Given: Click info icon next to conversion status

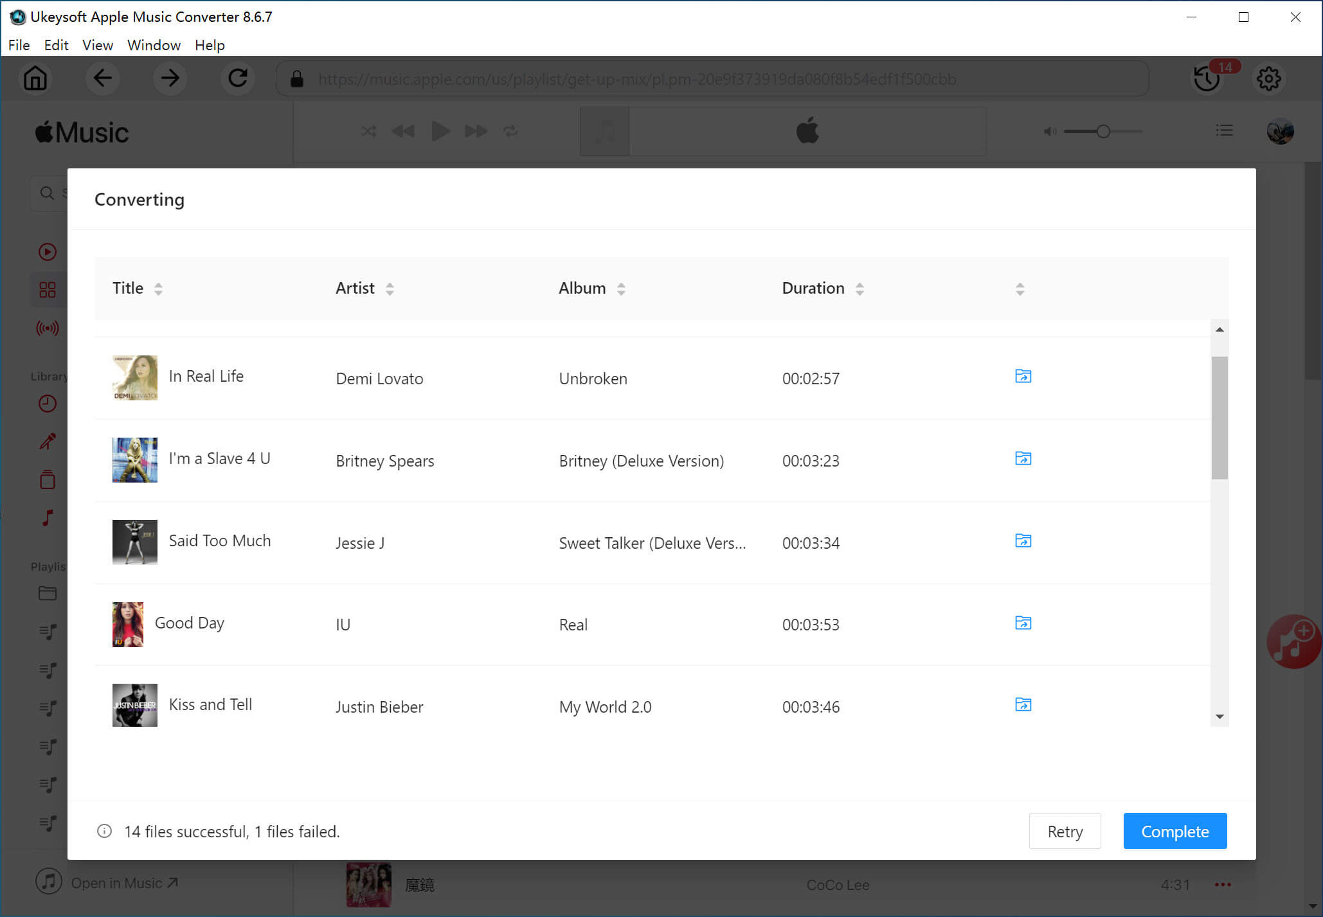Looking at the screenshot, I should click(x=104, y=831).
